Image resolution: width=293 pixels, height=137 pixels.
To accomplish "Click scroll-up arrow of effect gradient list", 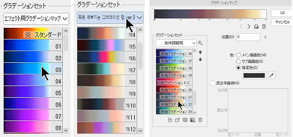I will 66,31.
